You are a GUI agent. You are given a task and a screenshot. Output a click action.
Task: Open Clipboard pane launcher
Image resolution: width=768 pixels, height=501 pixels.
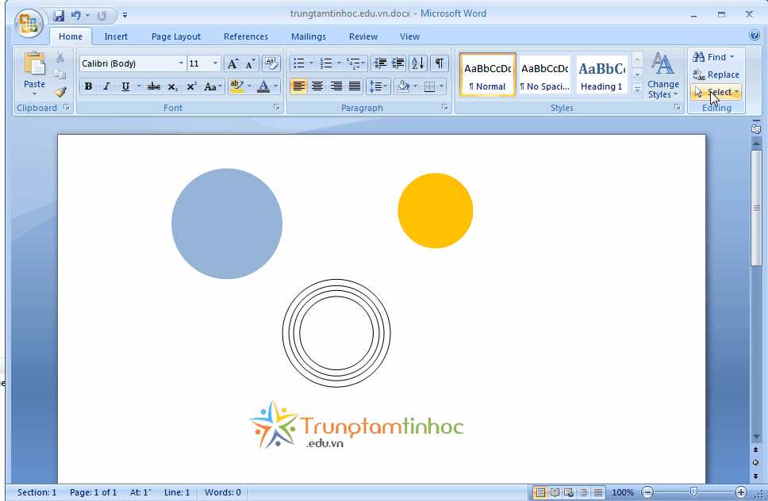pos(66,107)
